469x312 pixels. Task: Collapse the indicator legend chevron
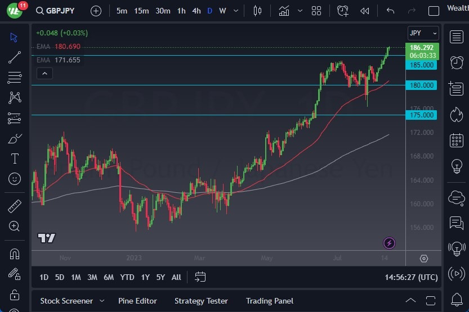[x=44, y=73]
